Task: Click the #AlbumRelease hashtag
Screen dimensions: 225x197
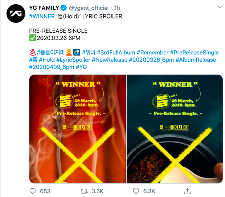Action: 196,60
